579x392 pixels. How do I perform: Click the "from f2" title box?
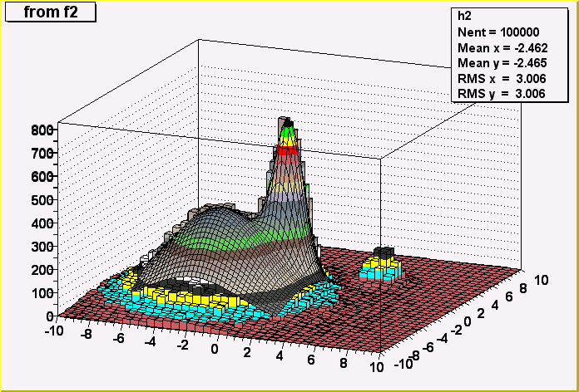pos(49,12)
